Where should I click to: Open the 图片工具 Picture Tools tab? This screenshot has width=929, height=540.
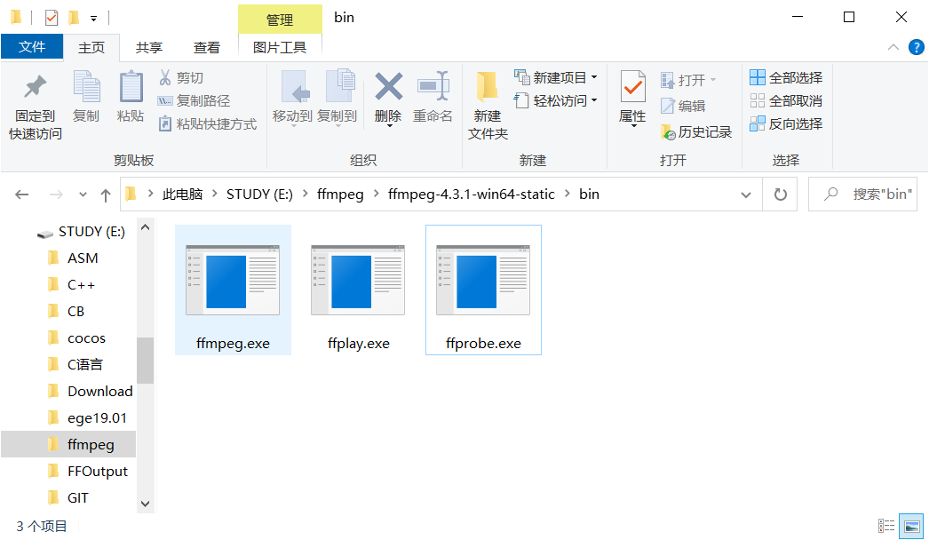(280, 47)
